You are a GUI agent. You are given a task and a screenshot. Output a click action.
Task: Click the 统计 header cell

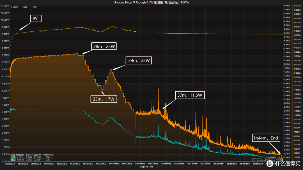(x=13, y=155)
